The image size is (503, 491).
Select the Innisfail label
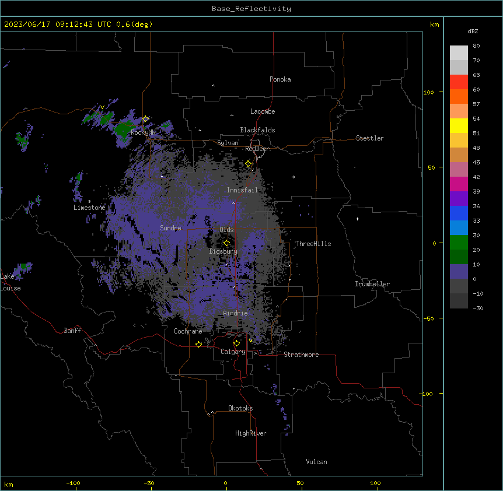pos(243,190)
